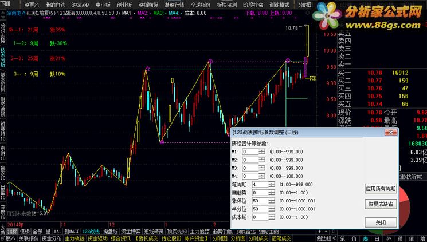Select 指标 bottom tab
This screenshot has height=243, width=427.
point(12,232)
